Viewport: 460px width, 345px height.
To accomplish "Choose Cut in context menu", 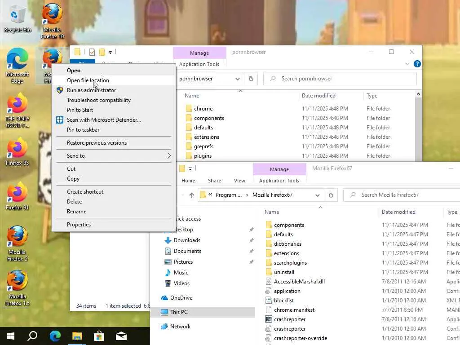I will coord(114,169).
